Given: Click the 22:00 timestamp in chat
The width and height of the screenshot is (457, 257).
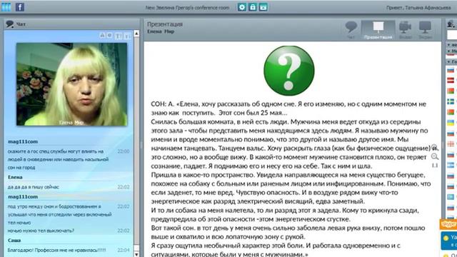Looking at the screenshot, I should point(124,151).
